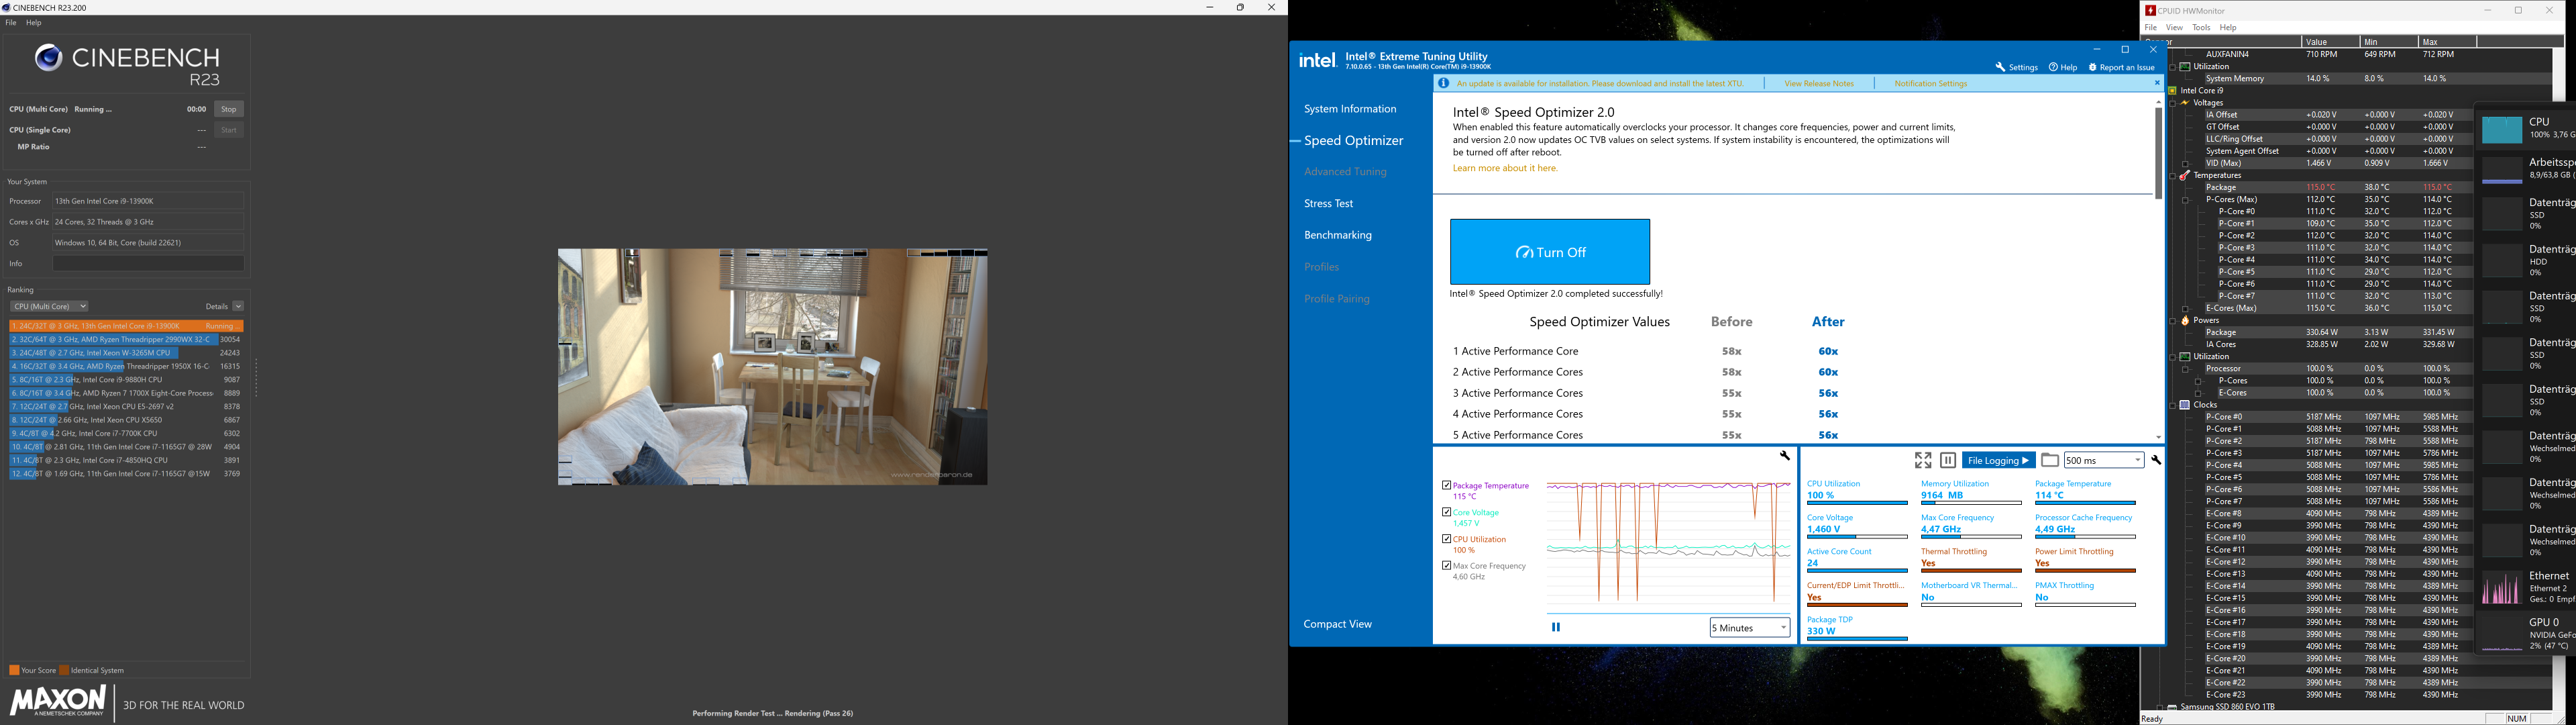Open Help in XTU header
Screen dimensions: 2576x725
2063,67
